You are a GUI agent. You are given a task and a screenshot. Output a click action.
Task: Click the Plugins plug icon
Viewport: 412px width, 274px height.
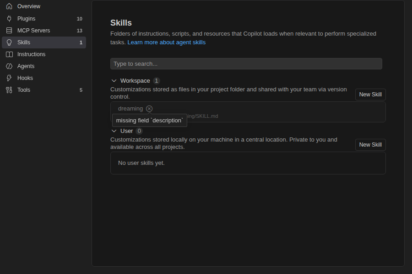(9, 19)
